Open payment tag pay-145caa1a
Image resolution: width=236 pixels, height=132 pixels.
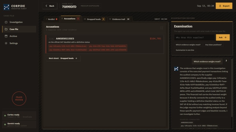(68, 46)
